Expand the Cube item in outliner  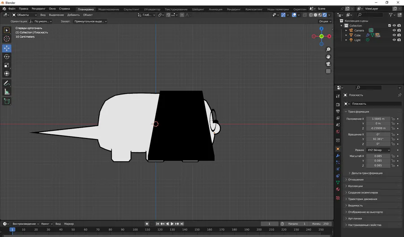[x=346, y=35]
